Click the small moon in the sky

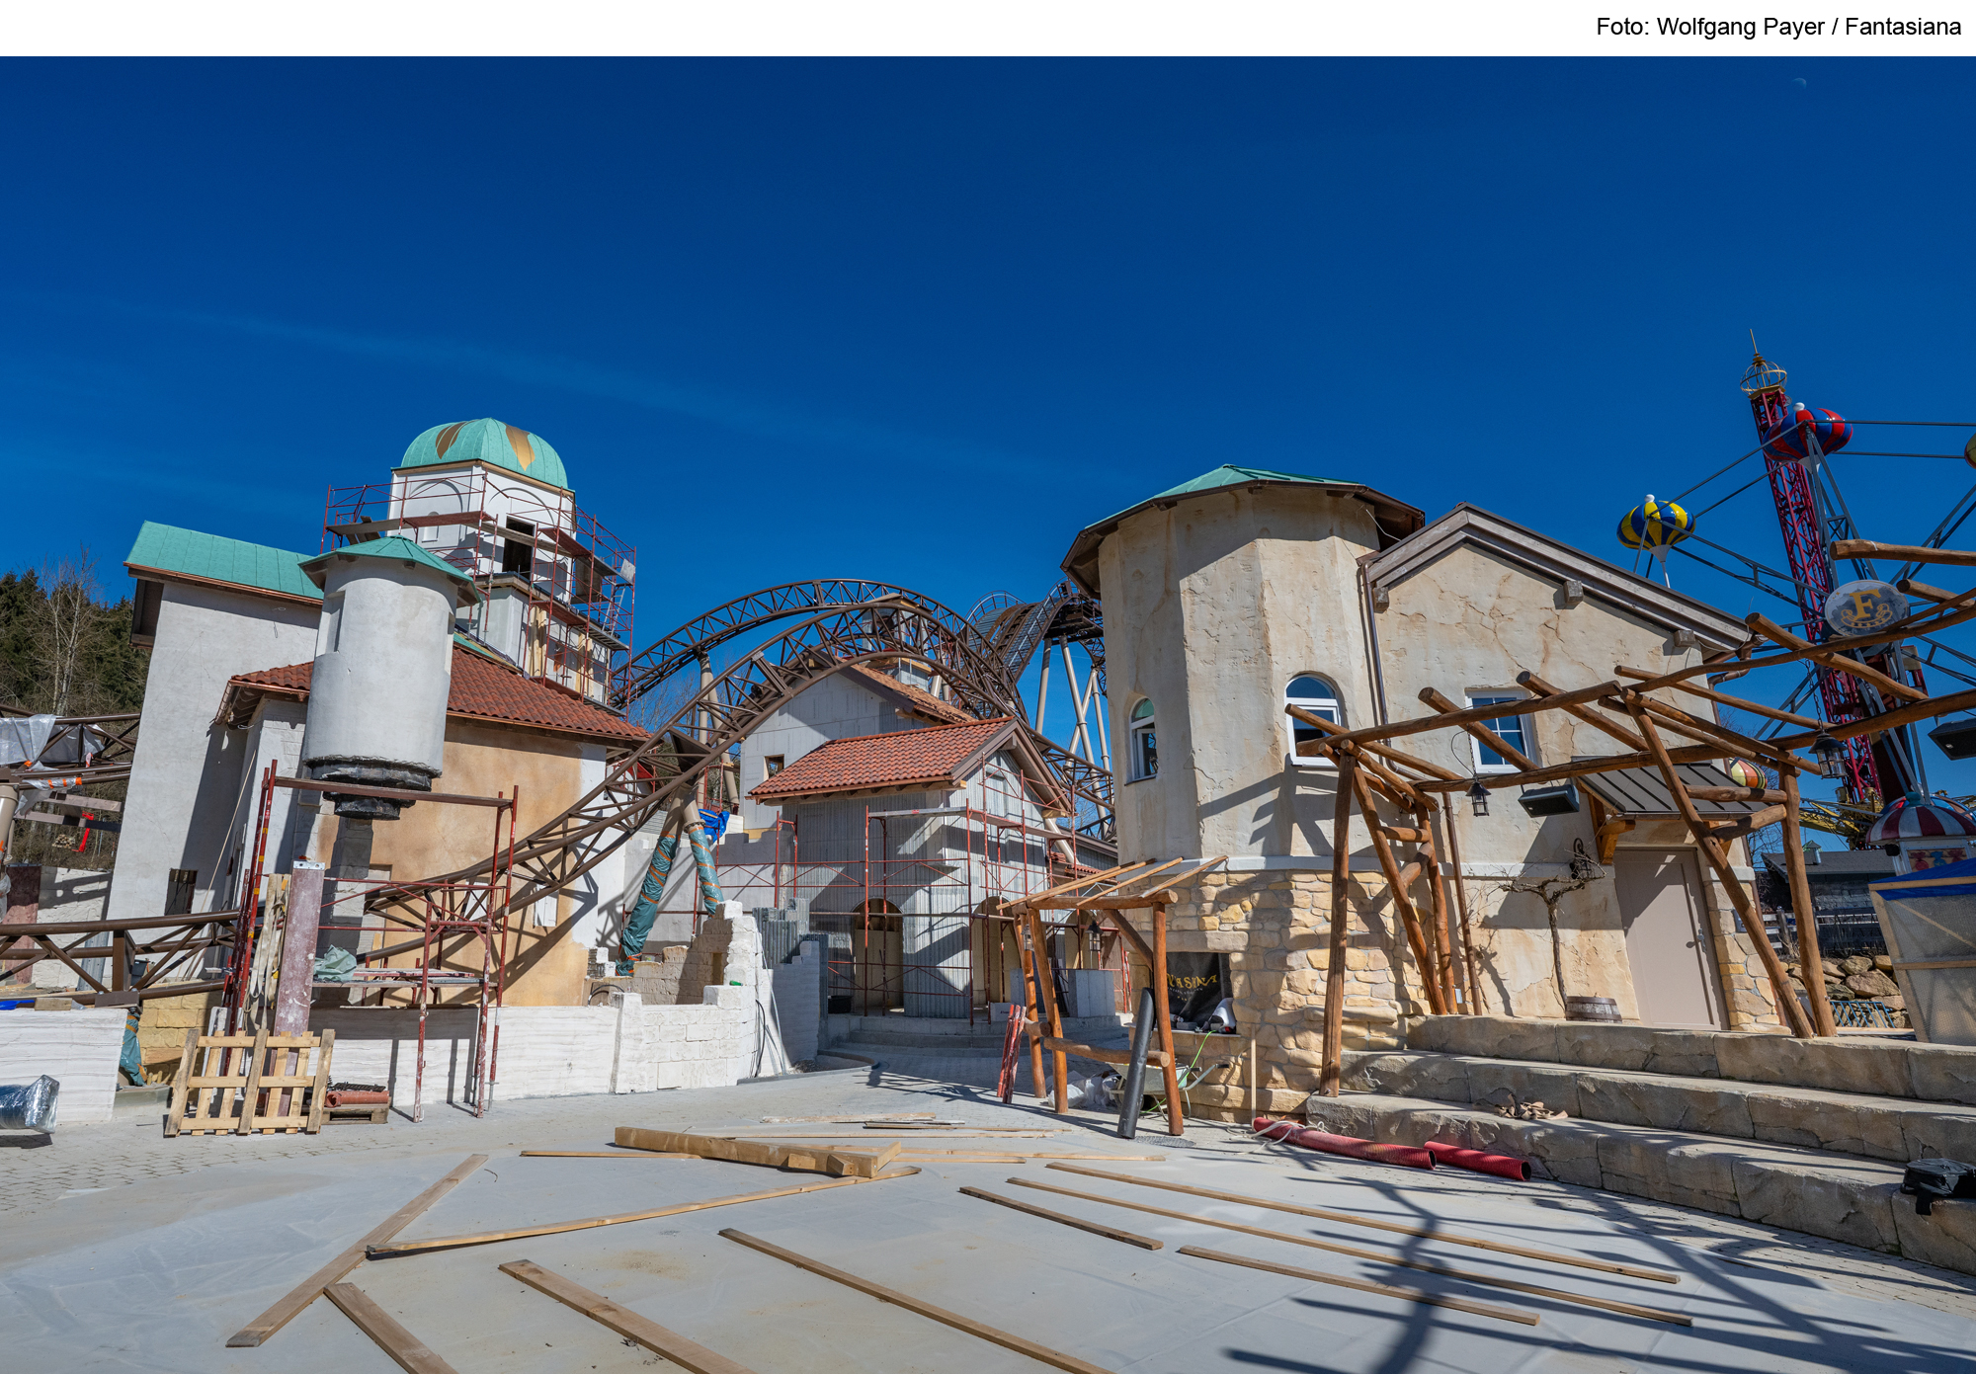1799,82
